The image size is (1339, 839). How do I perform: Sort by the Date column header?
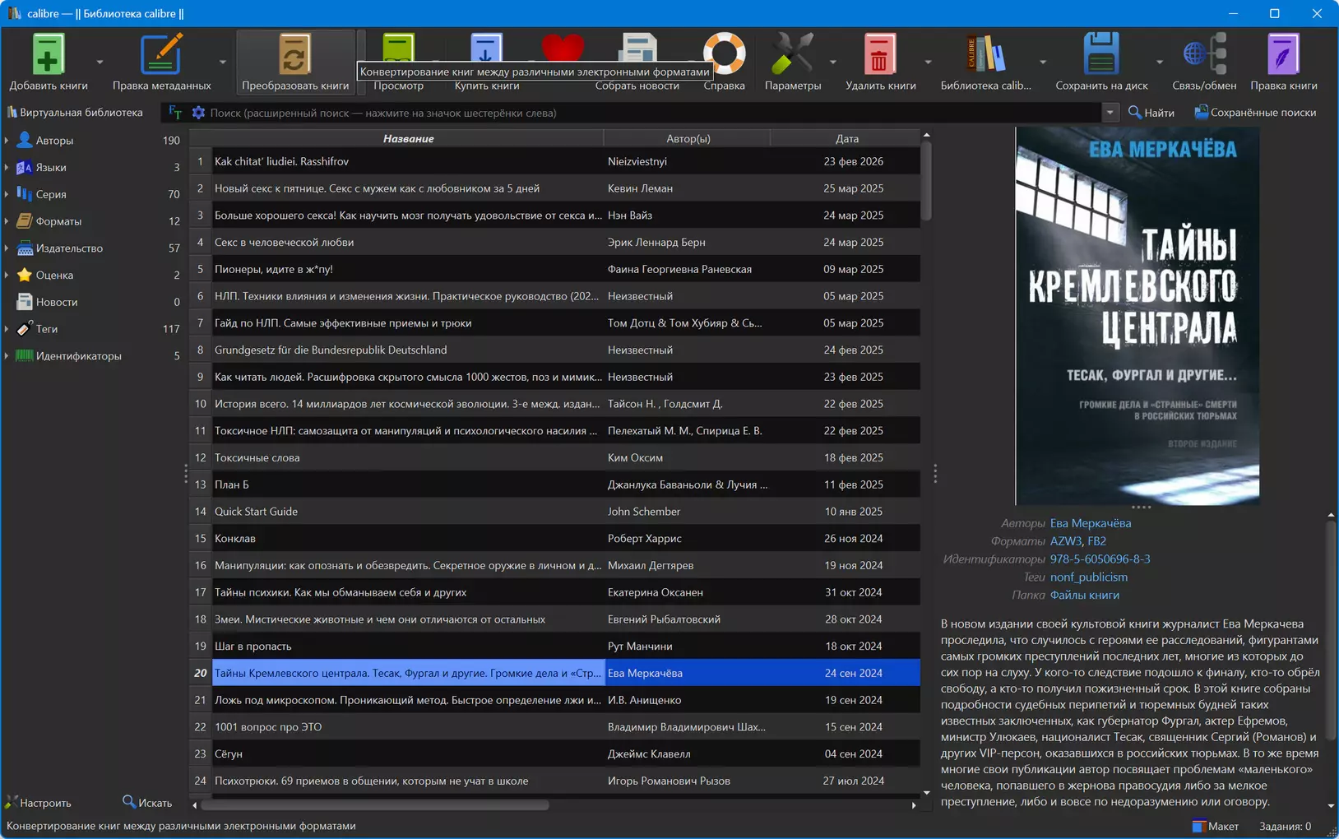coord(846,138)
